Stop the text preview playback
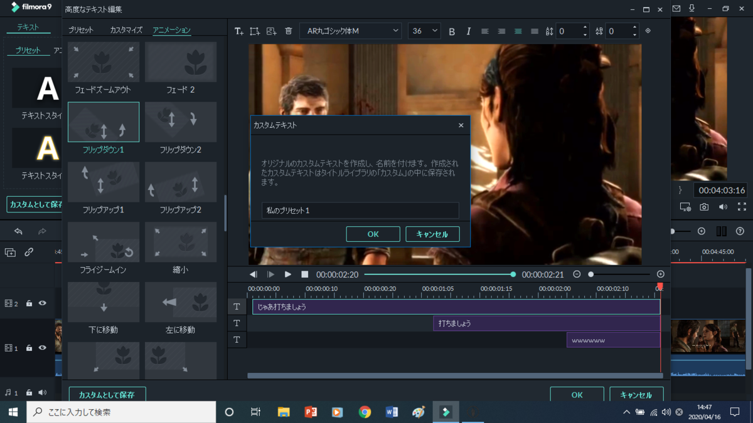The width and height of the screenshot is (753, 423). (x=305, y=274)
